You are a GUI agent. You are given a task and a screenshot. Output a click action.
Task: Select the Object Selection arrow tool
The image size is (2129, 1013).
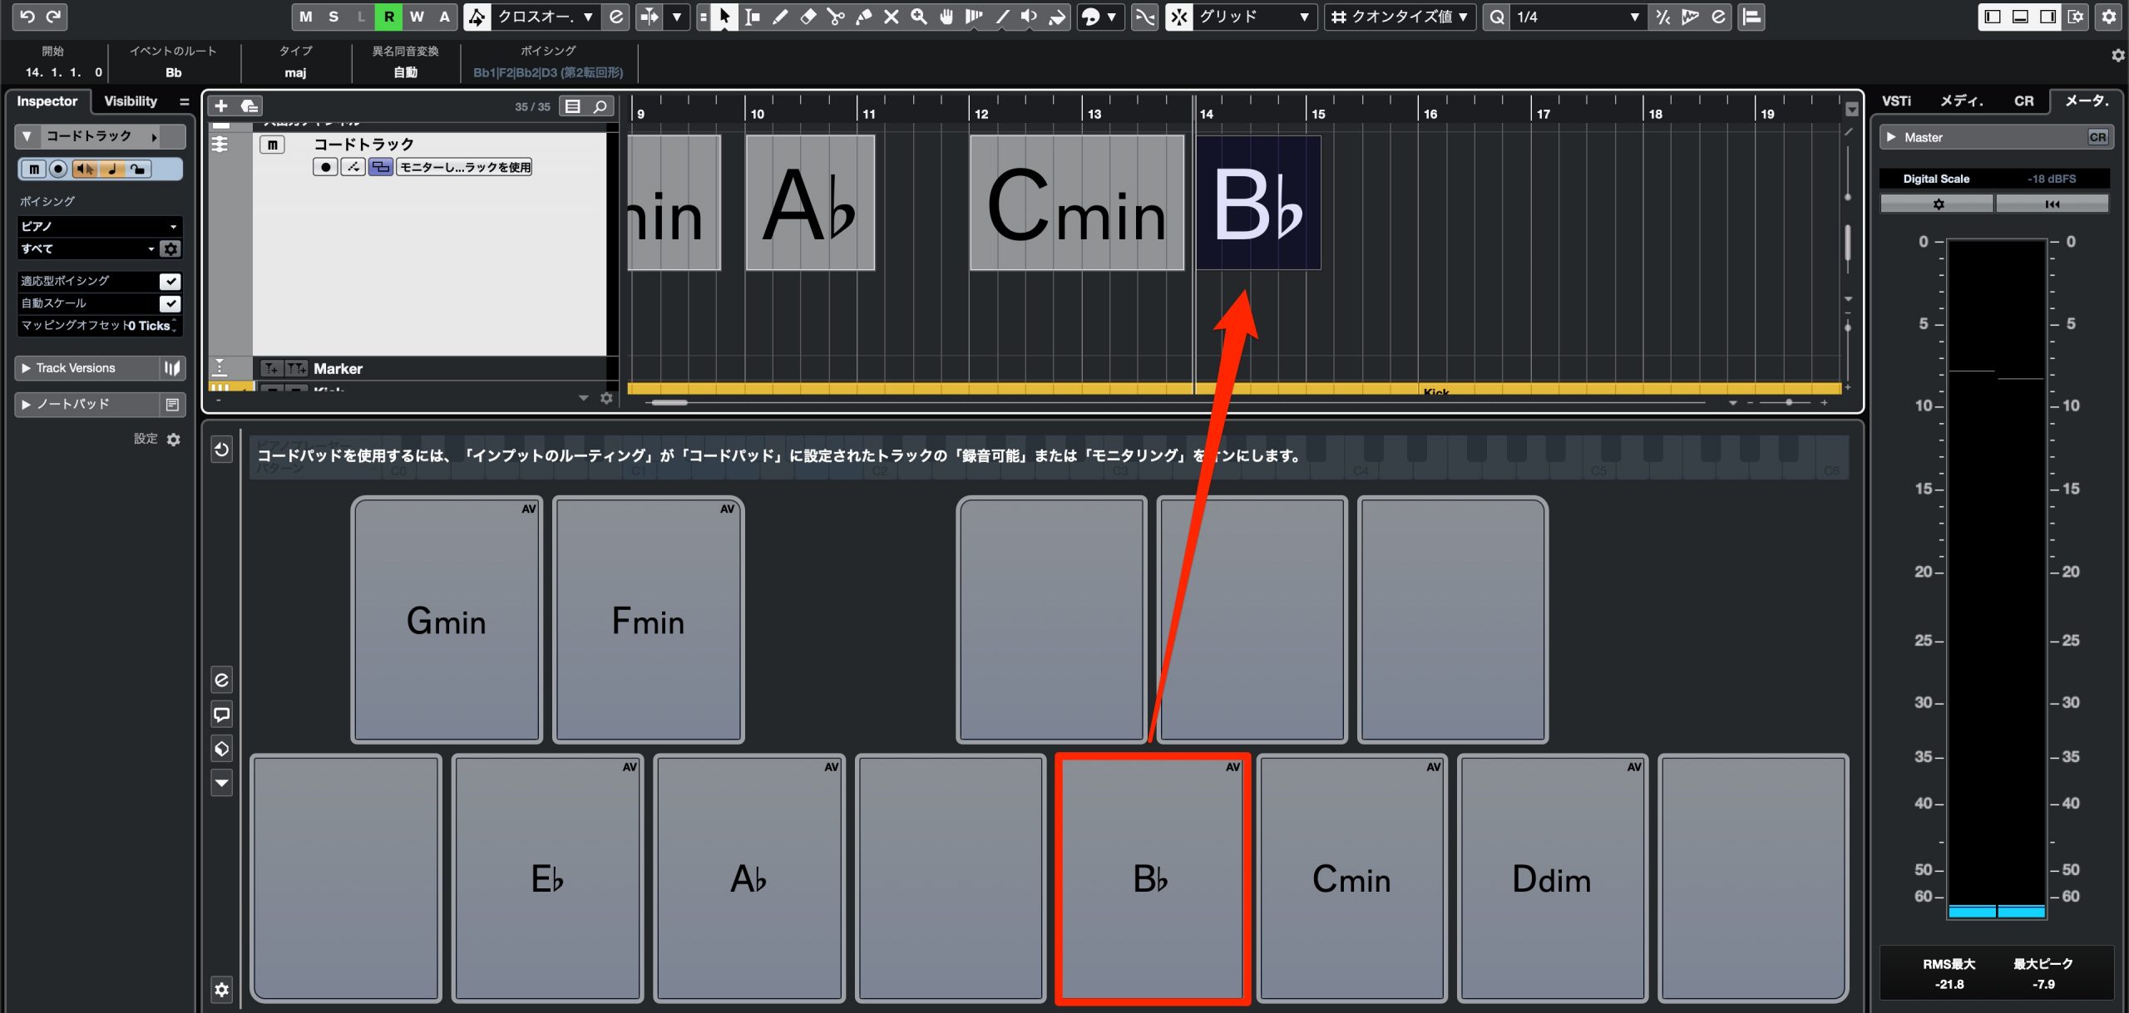(724, 17)
